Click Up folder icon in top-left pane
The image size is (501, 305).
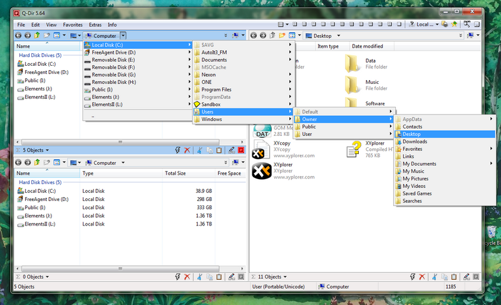[x=37, y=36]
